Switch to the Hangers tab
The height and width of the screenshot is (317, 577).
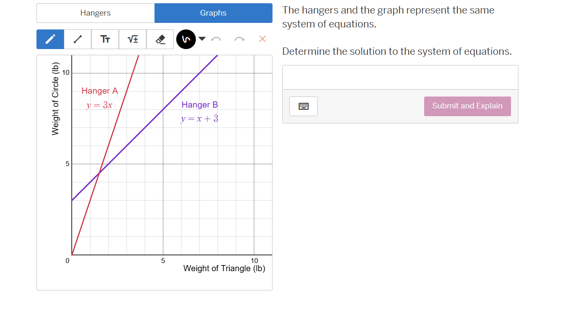pyautogui.click(x=95, y=13)
